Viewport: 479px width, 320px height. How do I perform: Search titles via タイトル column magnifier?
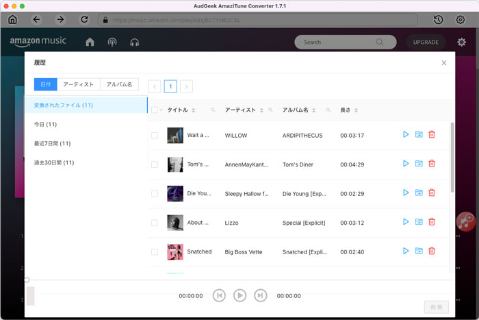[213, 110]
